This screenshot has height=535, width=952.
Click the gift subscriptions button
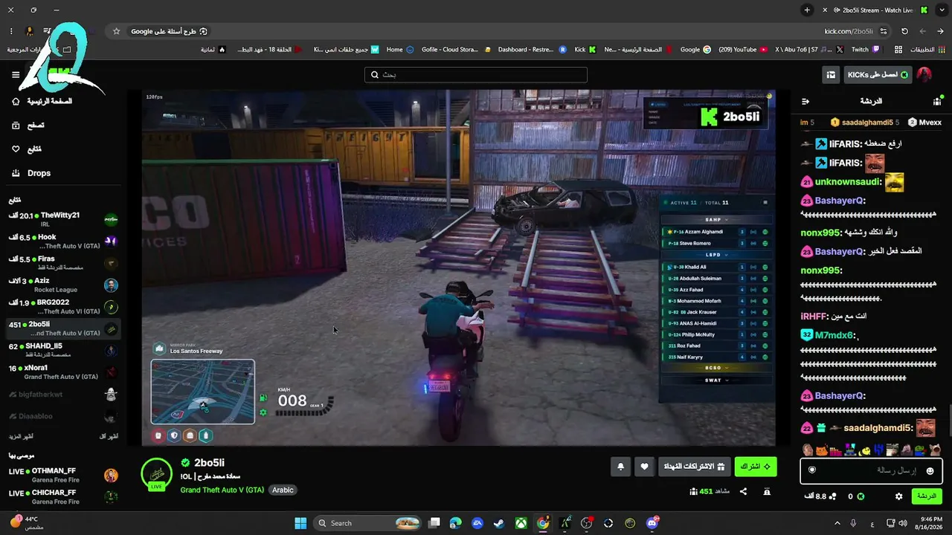[694, 467]
